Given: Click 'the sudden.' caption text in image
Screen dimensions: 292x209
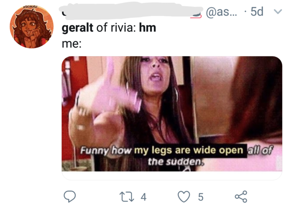Looking at the screenshot, I should [175, 162].
